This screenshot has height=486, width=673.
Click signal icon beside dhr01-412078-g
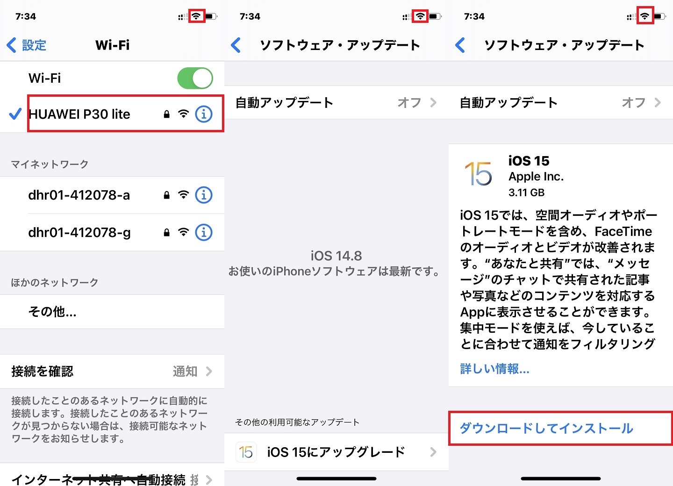click(184, 232)
